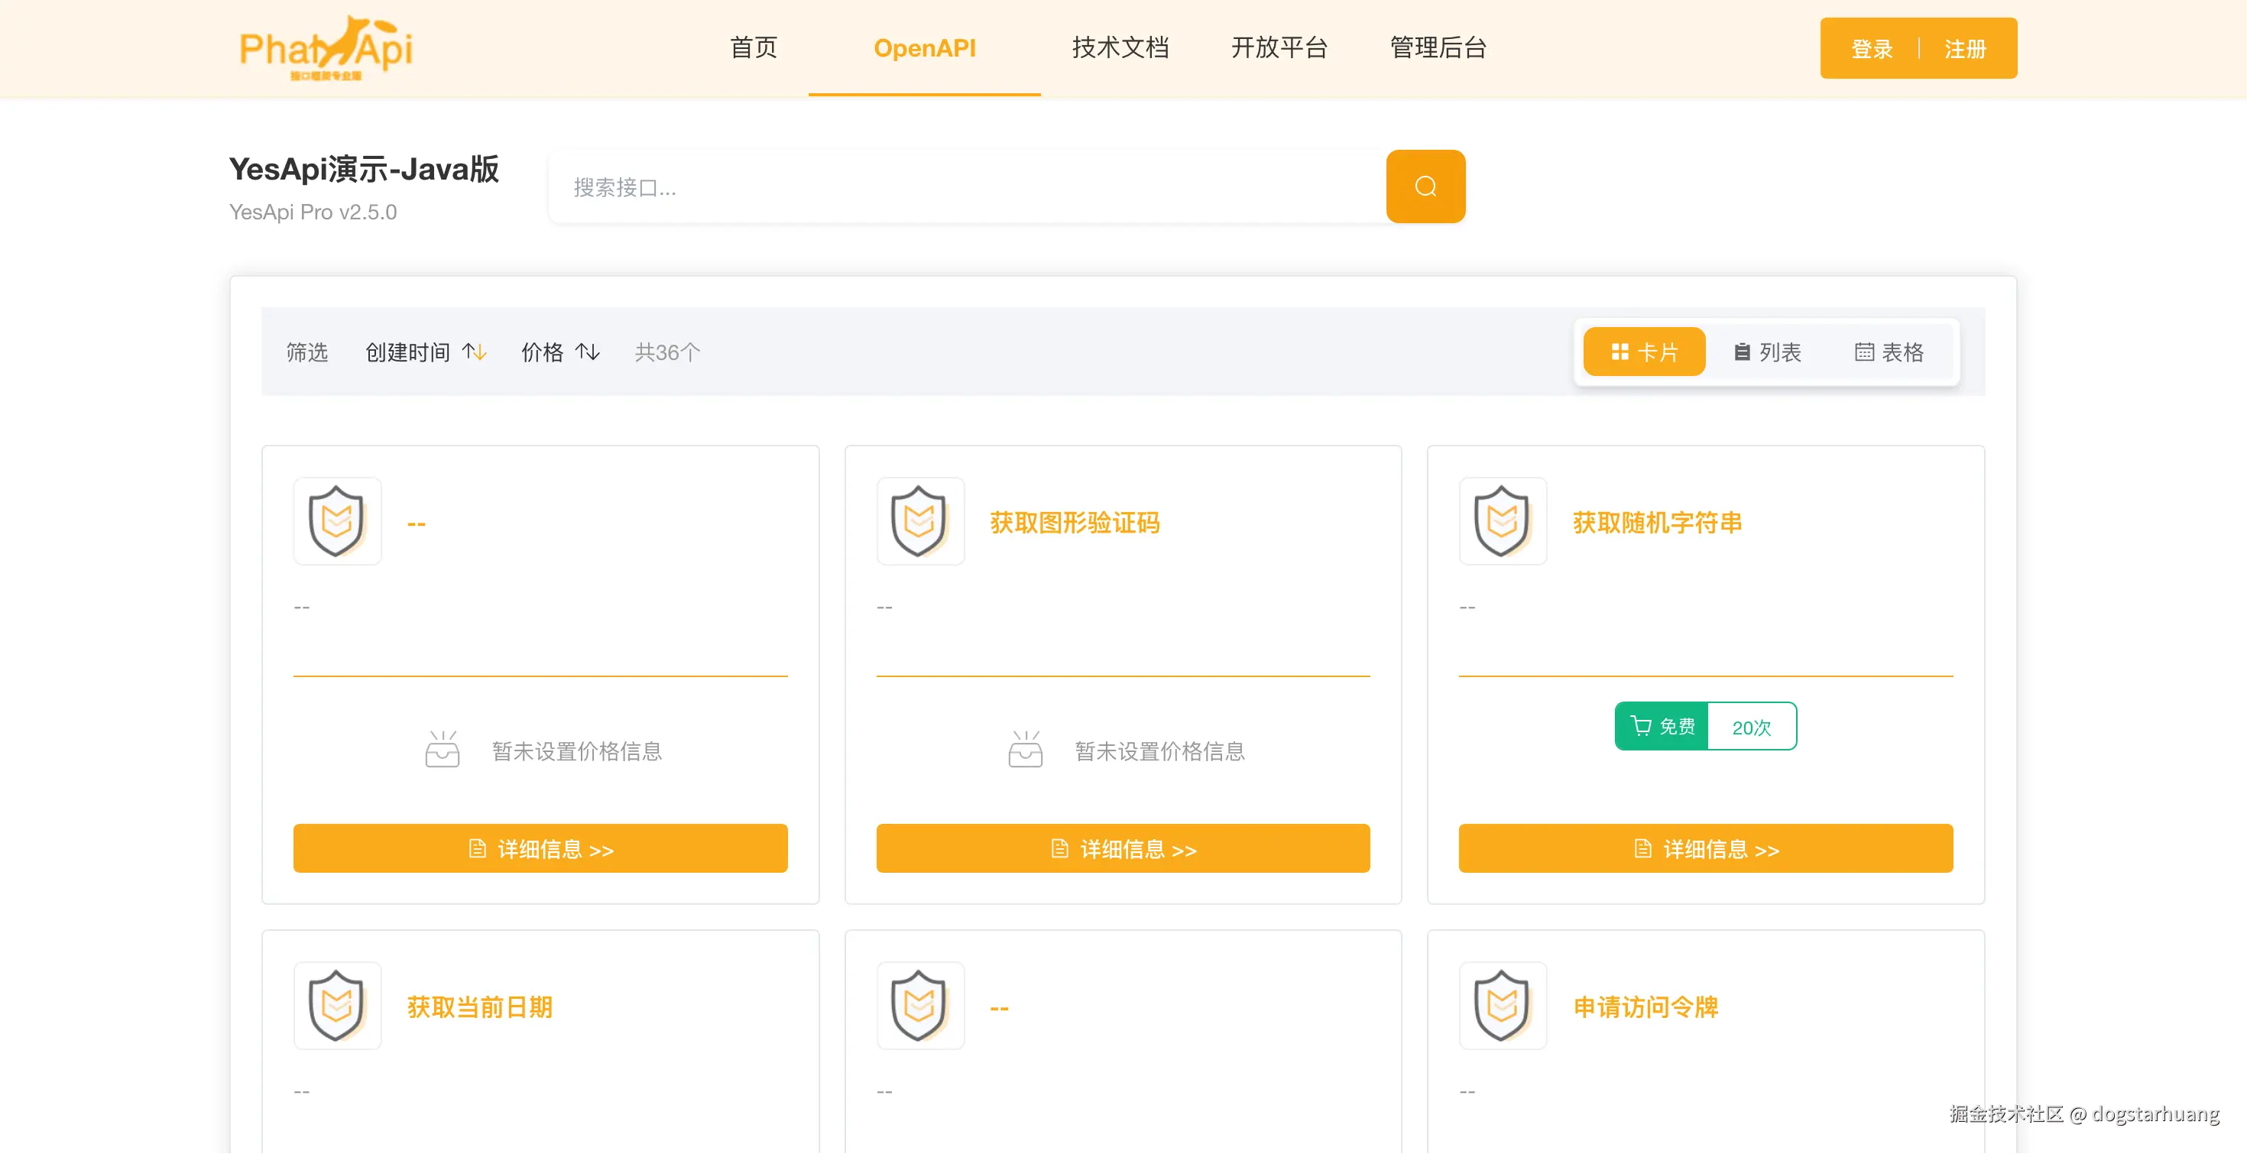Go to 管理后台 in navigation
This screenshot has width=2247, height=1154.
pyautogui.click(x=1438, y=48)
